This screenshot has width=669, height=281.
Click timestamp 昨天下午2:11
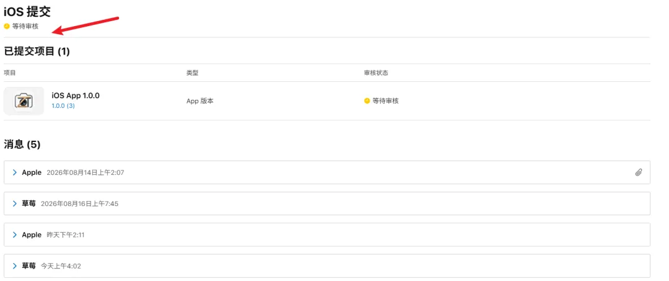click(x=65, y=235)
